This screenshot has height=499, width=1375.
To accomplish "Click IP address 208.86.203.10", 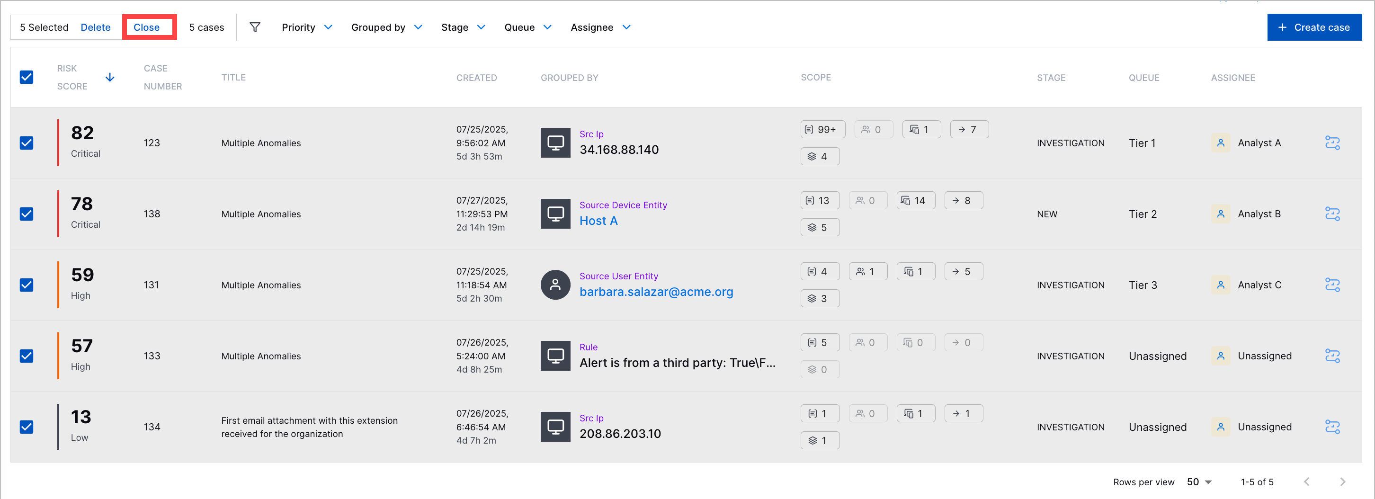I will pyautogui.click(x=620, y=434).
